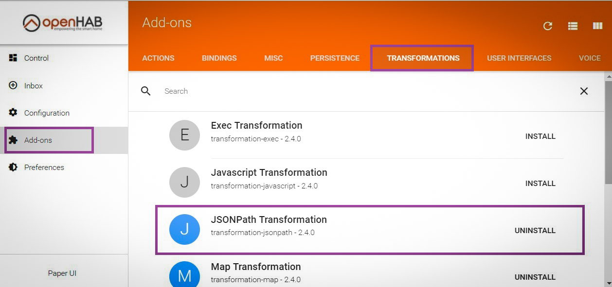Open Configuration via its gear icon
The width and height of the screenshot is (612, 287).
tap(13, 113)
